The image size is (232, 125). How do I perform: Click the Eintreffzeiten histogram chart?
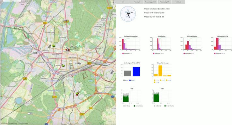click(161, 43)
